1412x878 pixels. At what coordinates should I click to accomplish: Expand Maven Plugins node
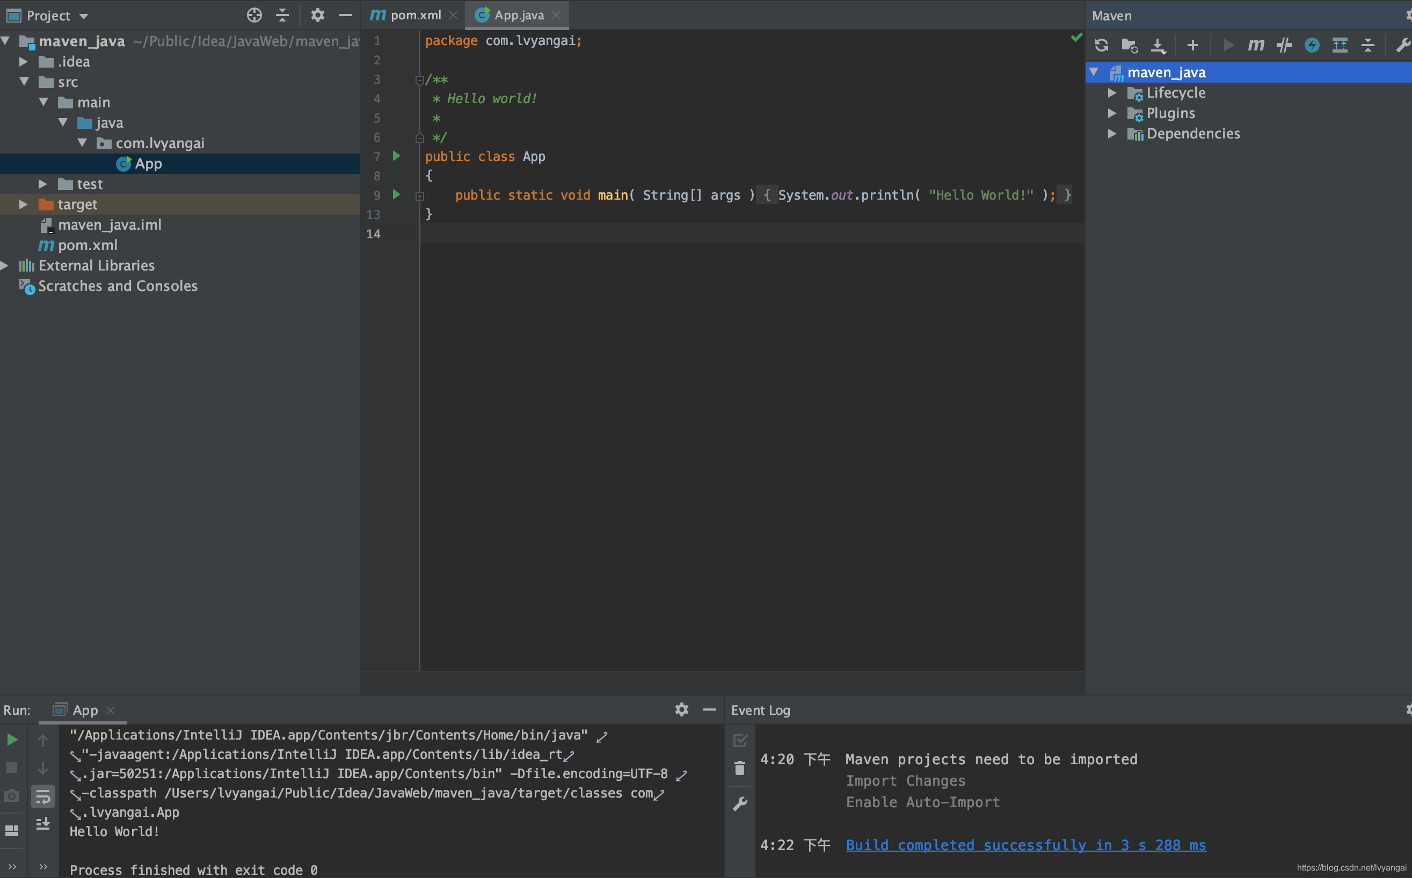1112,113
